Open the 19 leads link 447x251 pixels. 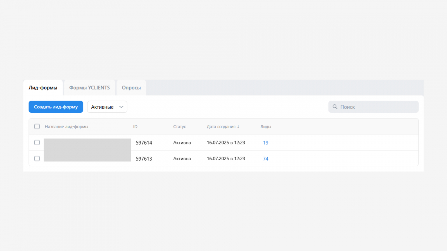pos(266,143)
